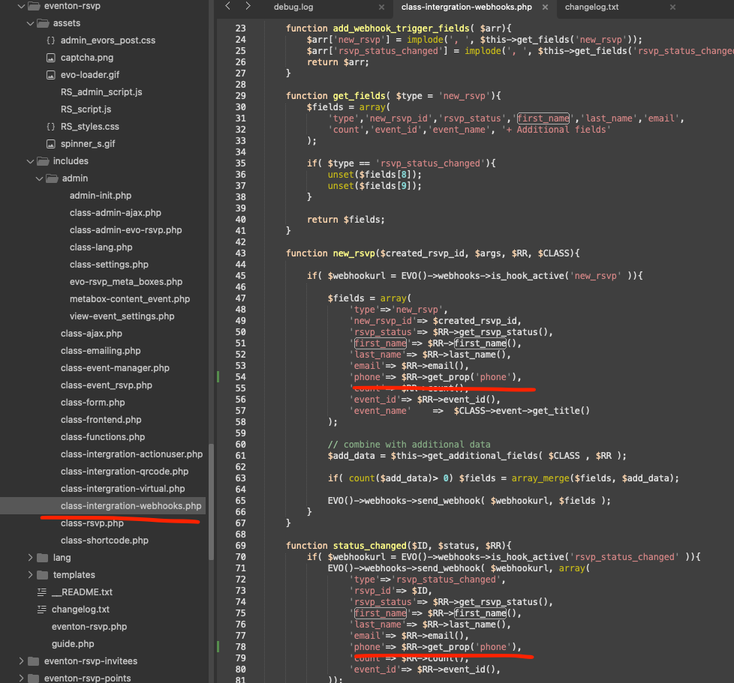Click line number 78 in gutter
Image resolution: width=734 pixels, height=683 pixels.
click(x=240, y=647)
